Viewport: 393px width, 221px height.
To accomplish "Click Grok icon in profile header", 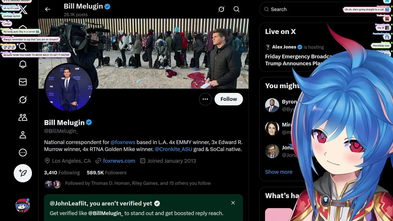I will 221,9.
